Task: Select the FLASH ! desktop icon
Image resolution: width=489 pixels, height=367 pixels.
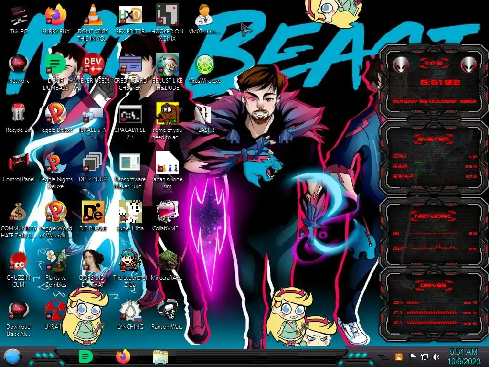Action: (x=203, y=114)
